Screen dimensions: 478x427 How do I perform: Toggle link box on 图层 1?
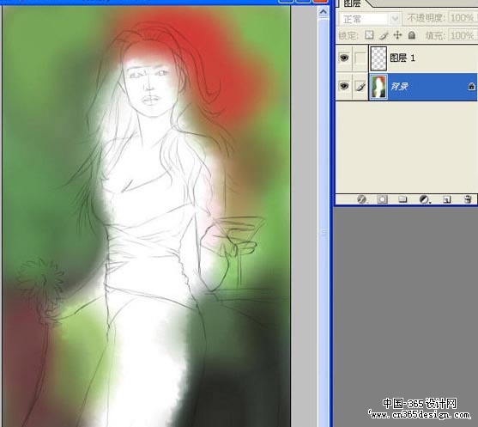tap(360, 58)
